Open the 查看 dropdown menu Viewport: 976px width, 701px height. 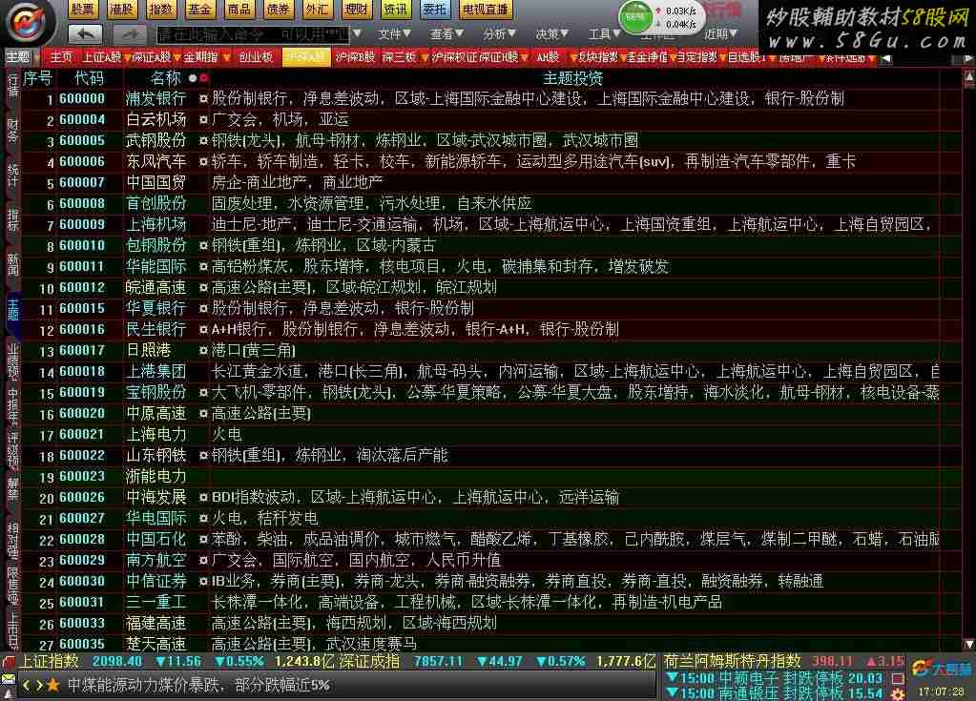click(x=446, y=33)
